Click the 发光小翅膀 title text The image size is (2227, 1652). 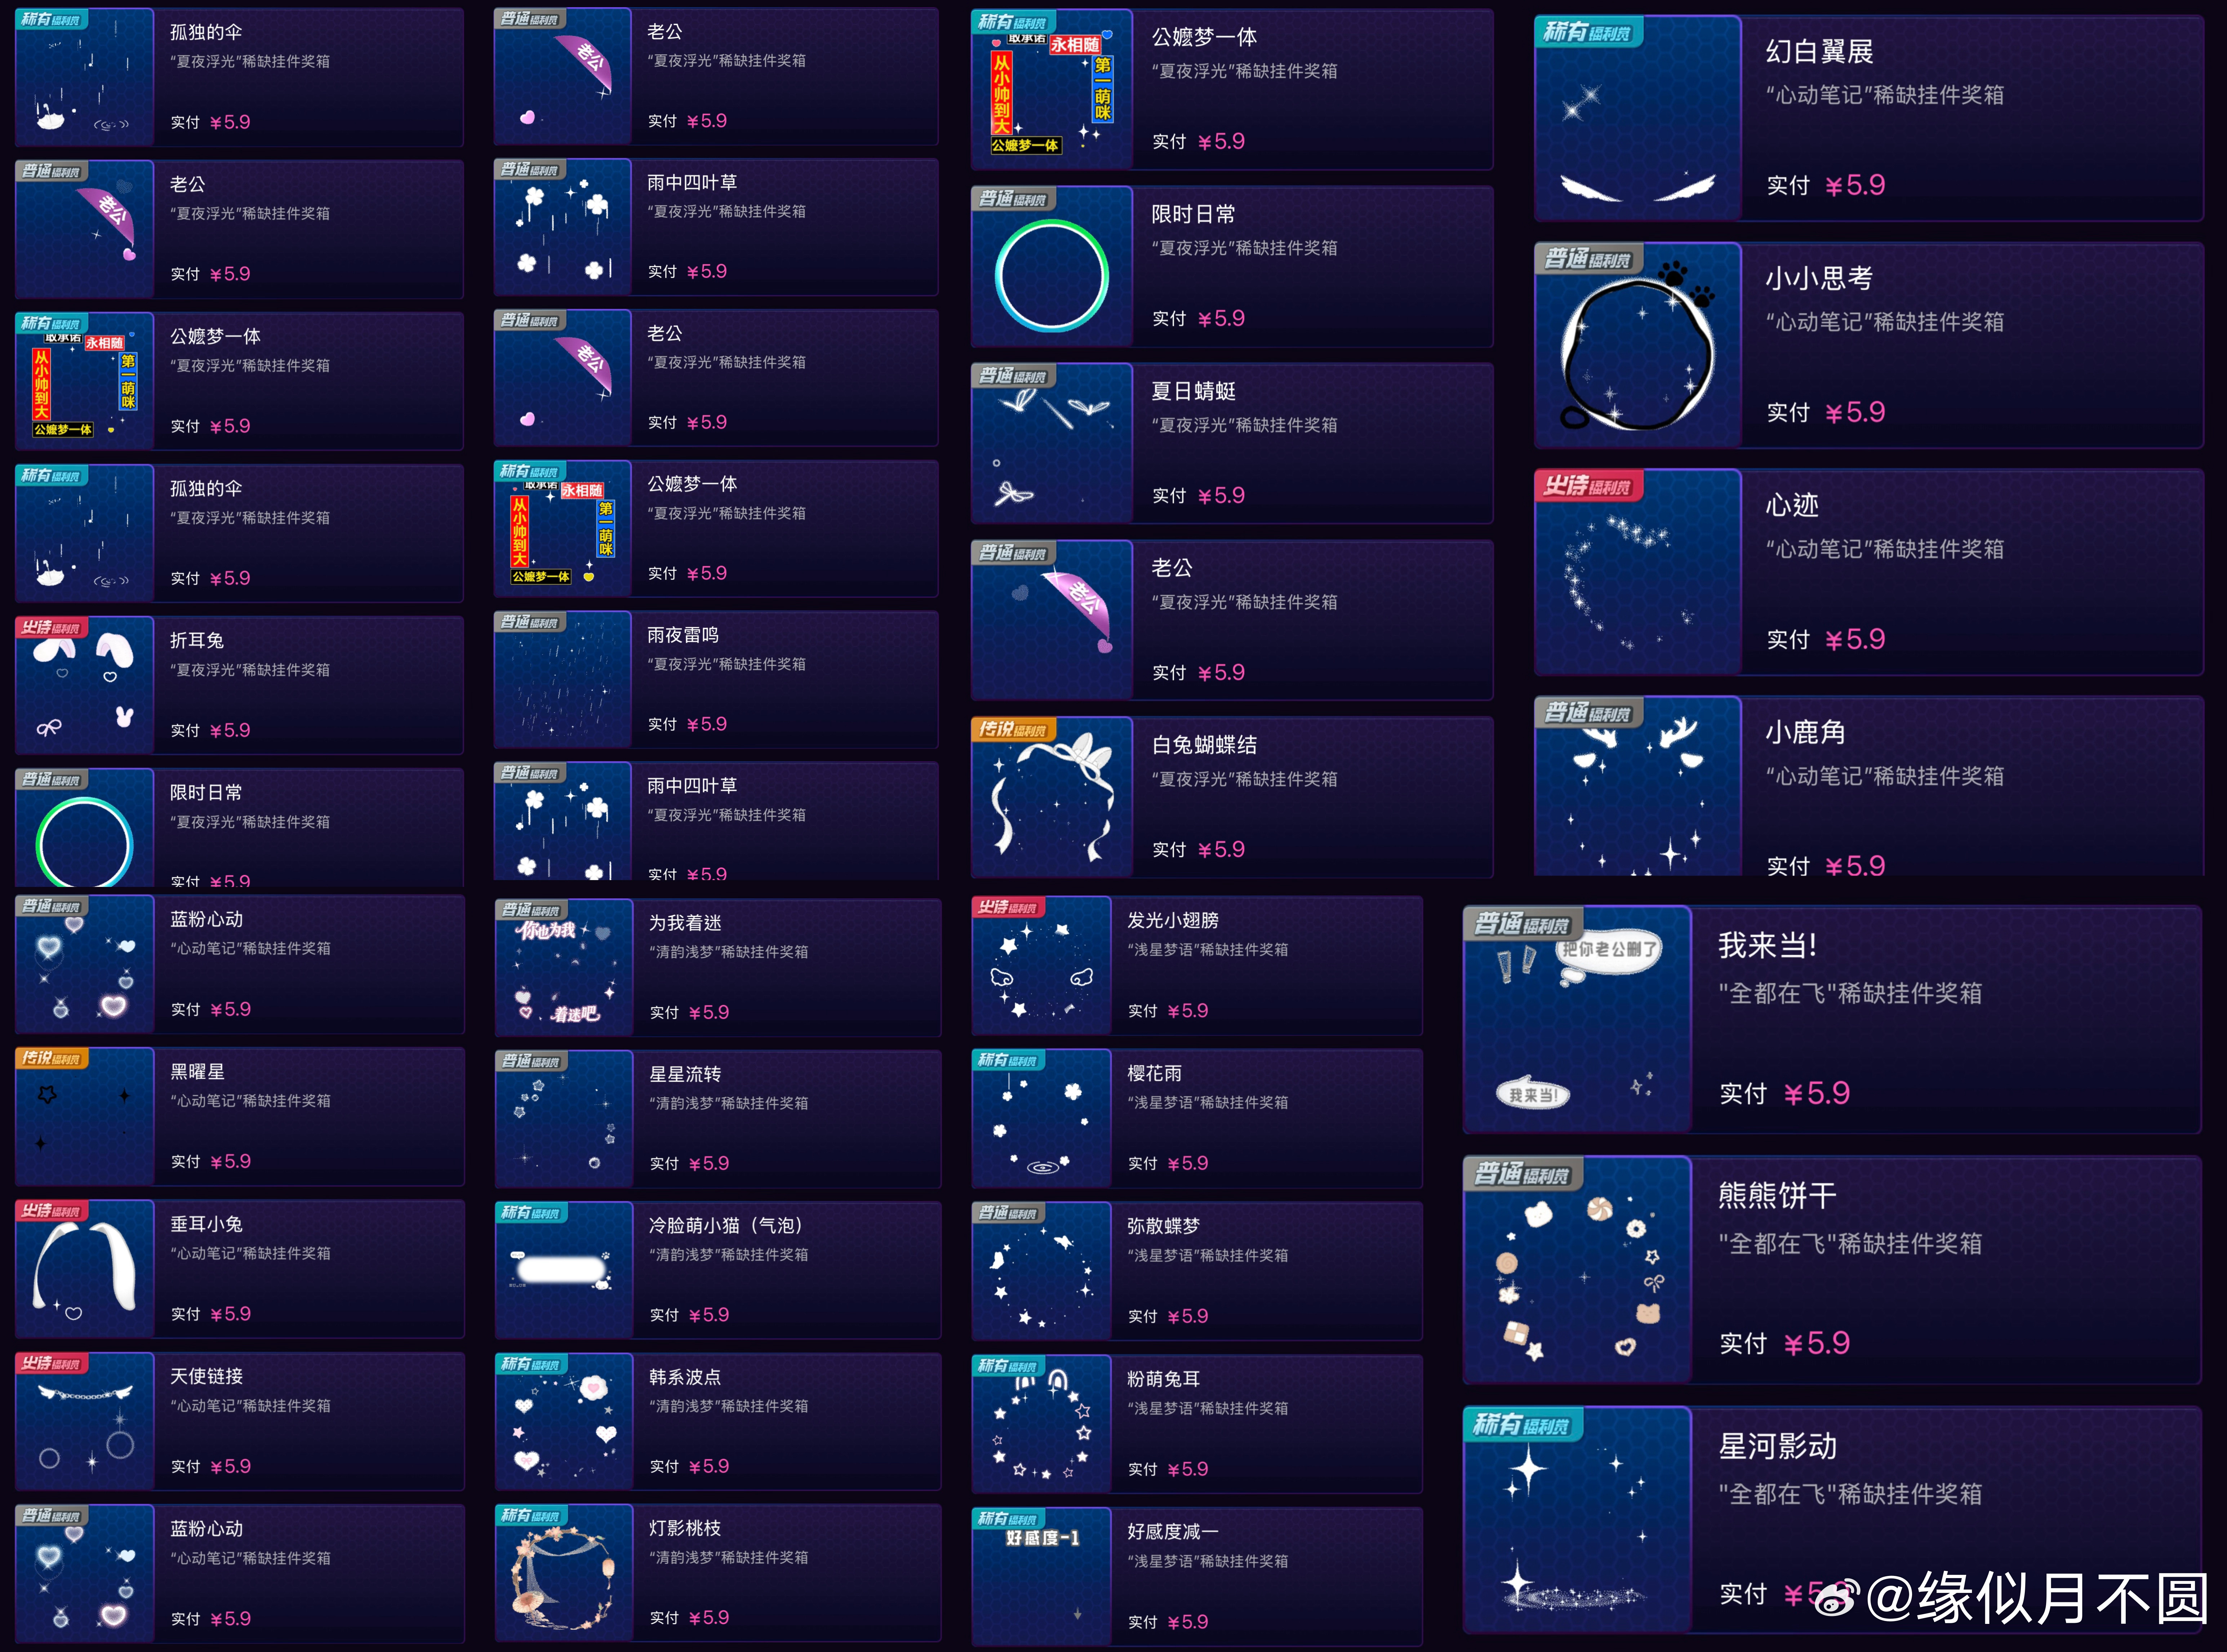[1173, 920]
